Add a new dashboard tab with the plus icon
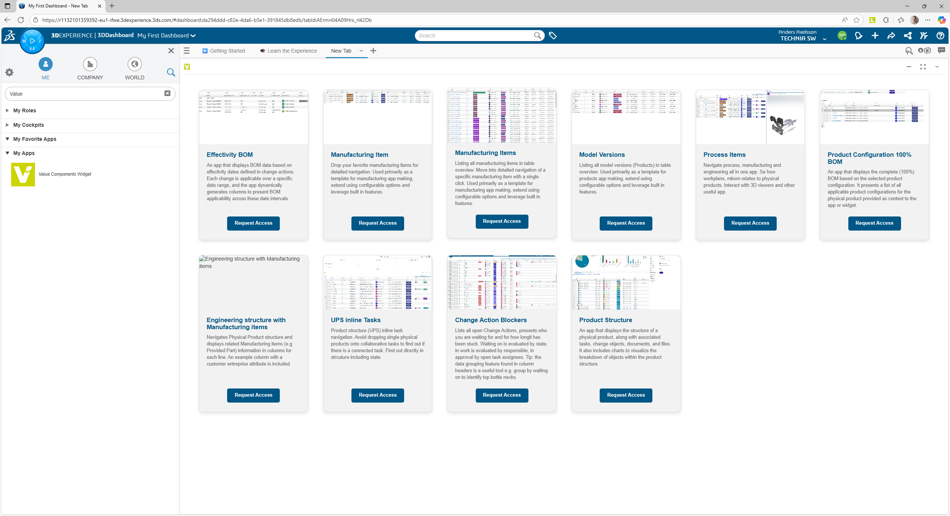This screenshot has width=950, height=516. [x=373, y=51]
